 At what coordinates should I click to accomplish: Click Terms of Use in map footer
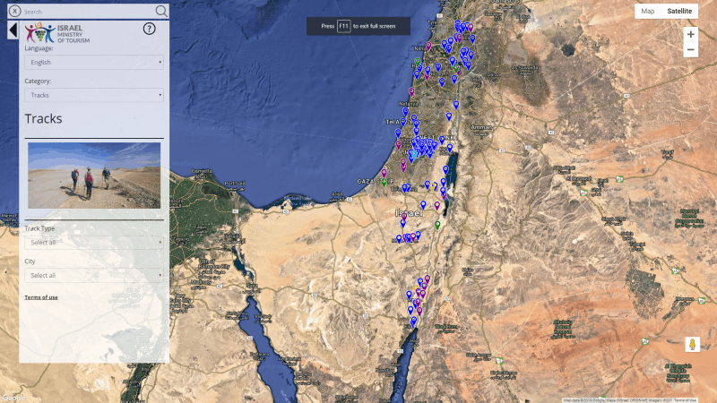pyautogui.click(x=686, y=399)
